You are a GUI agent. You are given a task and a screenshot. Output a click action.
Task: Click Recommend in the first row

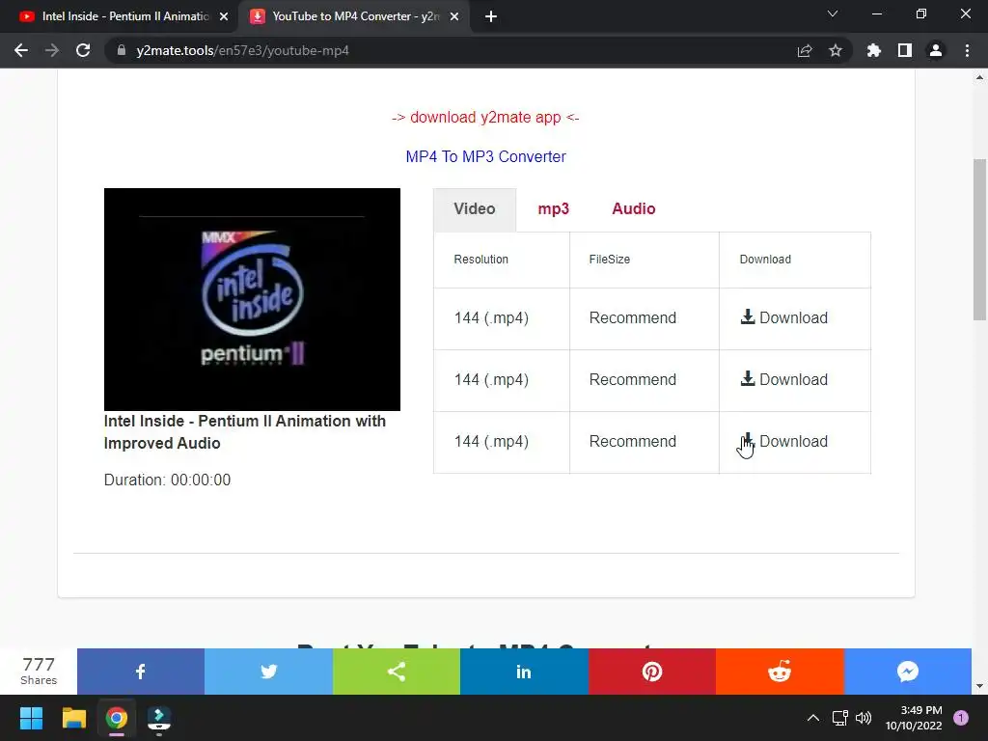pyautogui.click(x=633, y=317)
